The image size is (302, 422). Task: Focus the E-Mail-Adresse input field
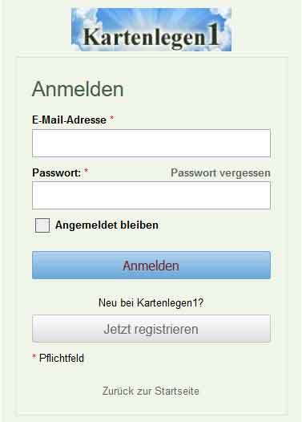point(151,143)
